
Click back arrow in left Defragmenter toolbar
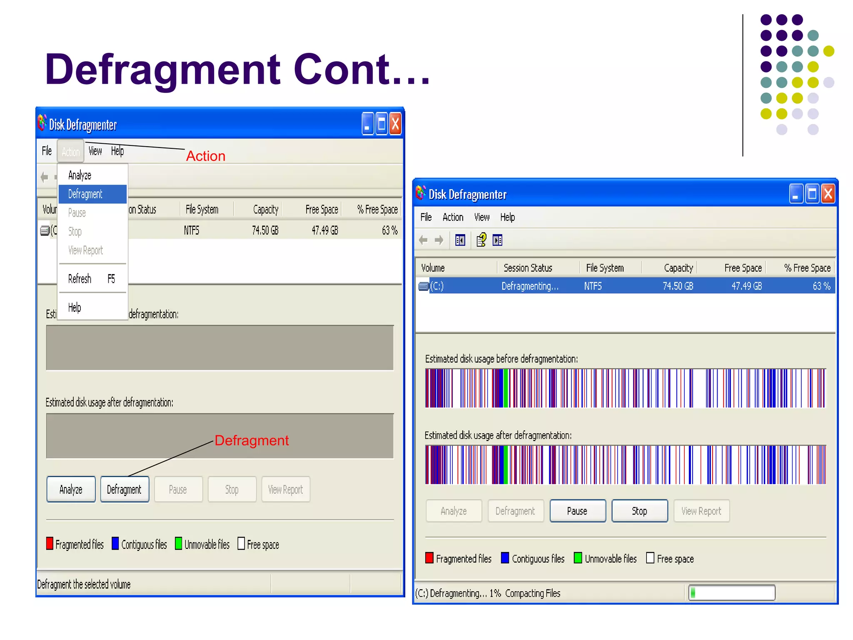click(x=44, y=177)
